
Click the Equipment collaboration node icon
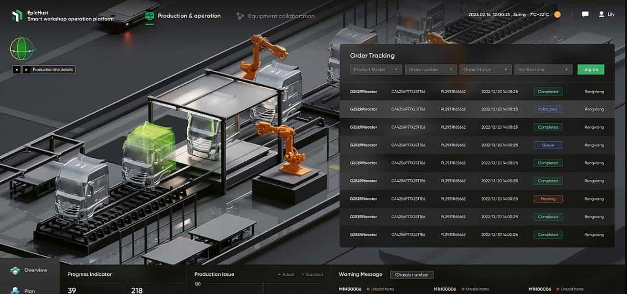[x=240, y=16]
